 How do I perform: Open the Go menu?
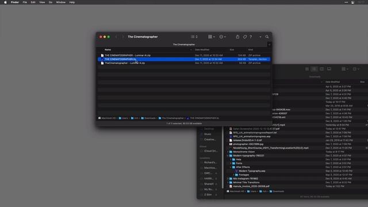[x=51, y=2]
